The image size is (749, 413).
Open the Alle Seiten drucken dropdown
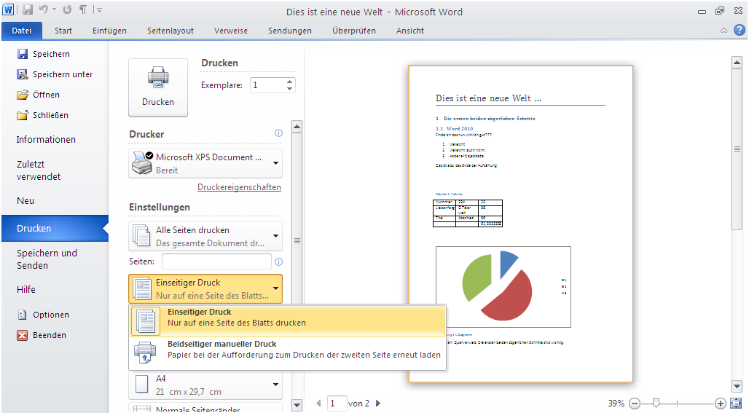tap(205, 236)
